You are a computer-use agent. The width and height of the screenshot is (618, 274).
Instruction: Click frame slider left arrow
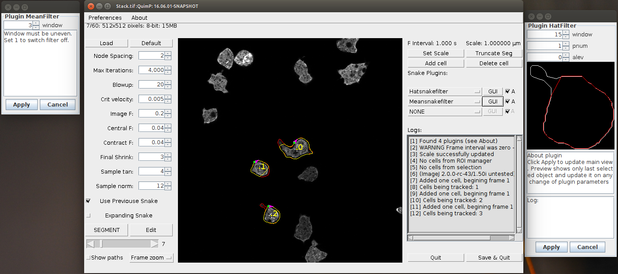pos(90,244)
